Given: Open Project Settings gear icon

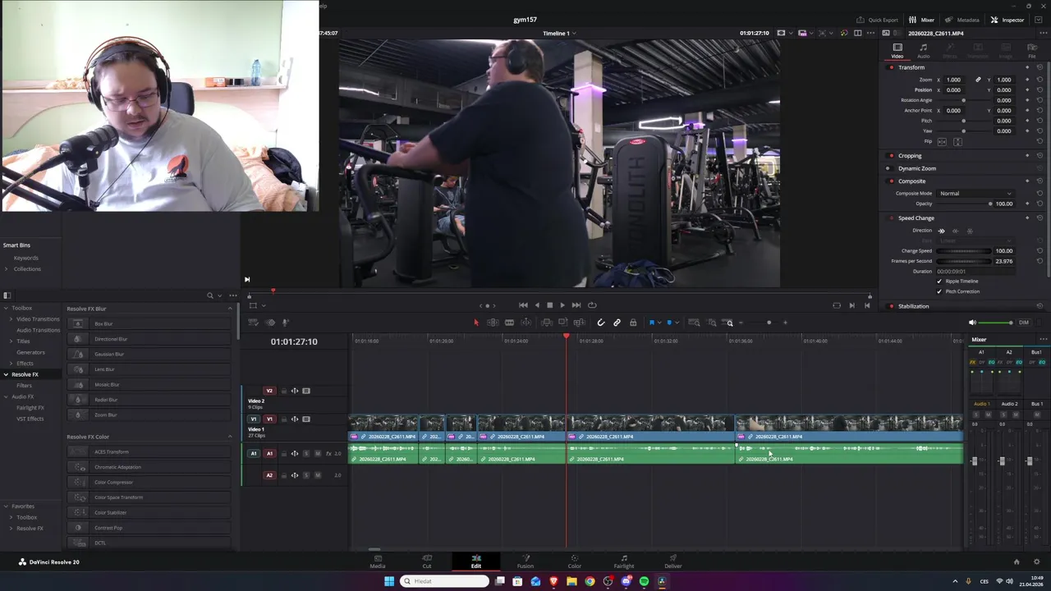Looking at the screenshot, I should click(x=1037, y=562).
